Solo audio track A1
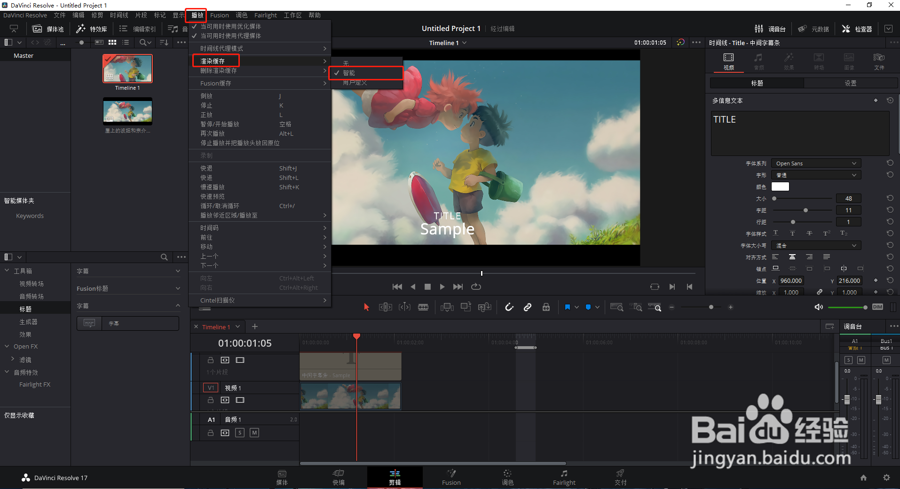This screenshot has width=900, height=489. pos(240,433)
